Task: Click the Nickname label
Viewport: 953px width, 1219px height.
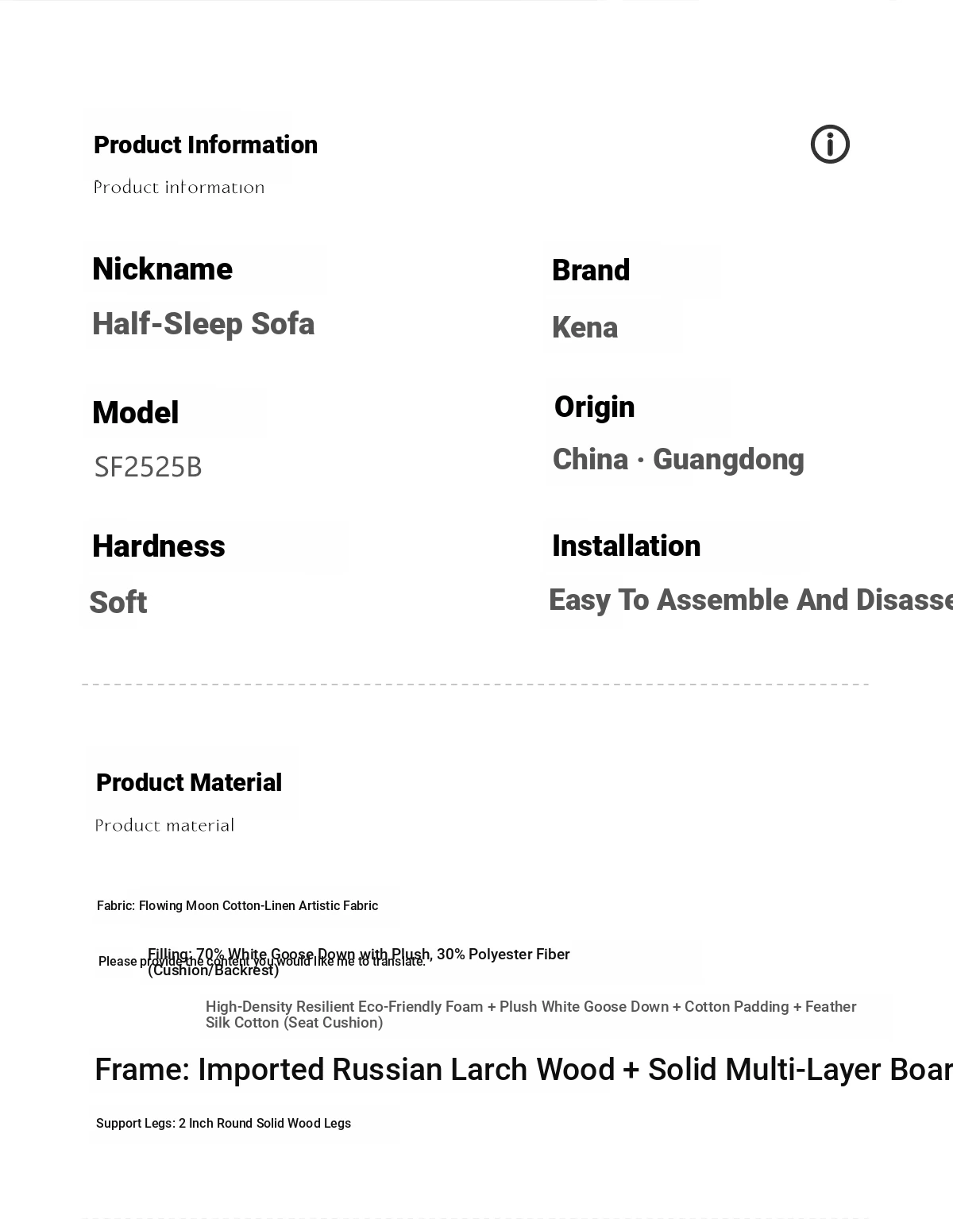Action: click(162, 269)
